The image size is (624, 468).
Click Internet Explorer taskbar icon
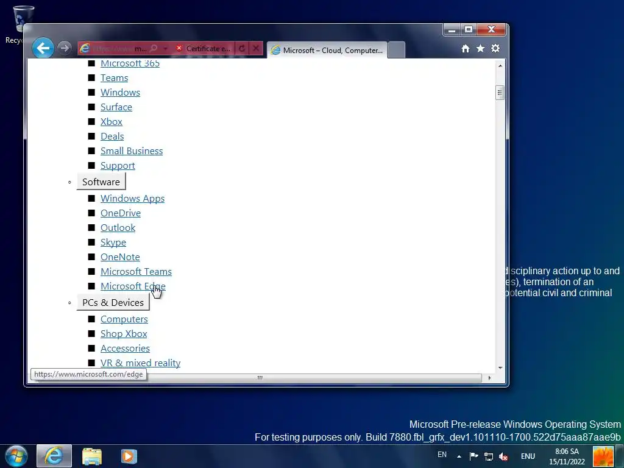click(x=54, y=456)
